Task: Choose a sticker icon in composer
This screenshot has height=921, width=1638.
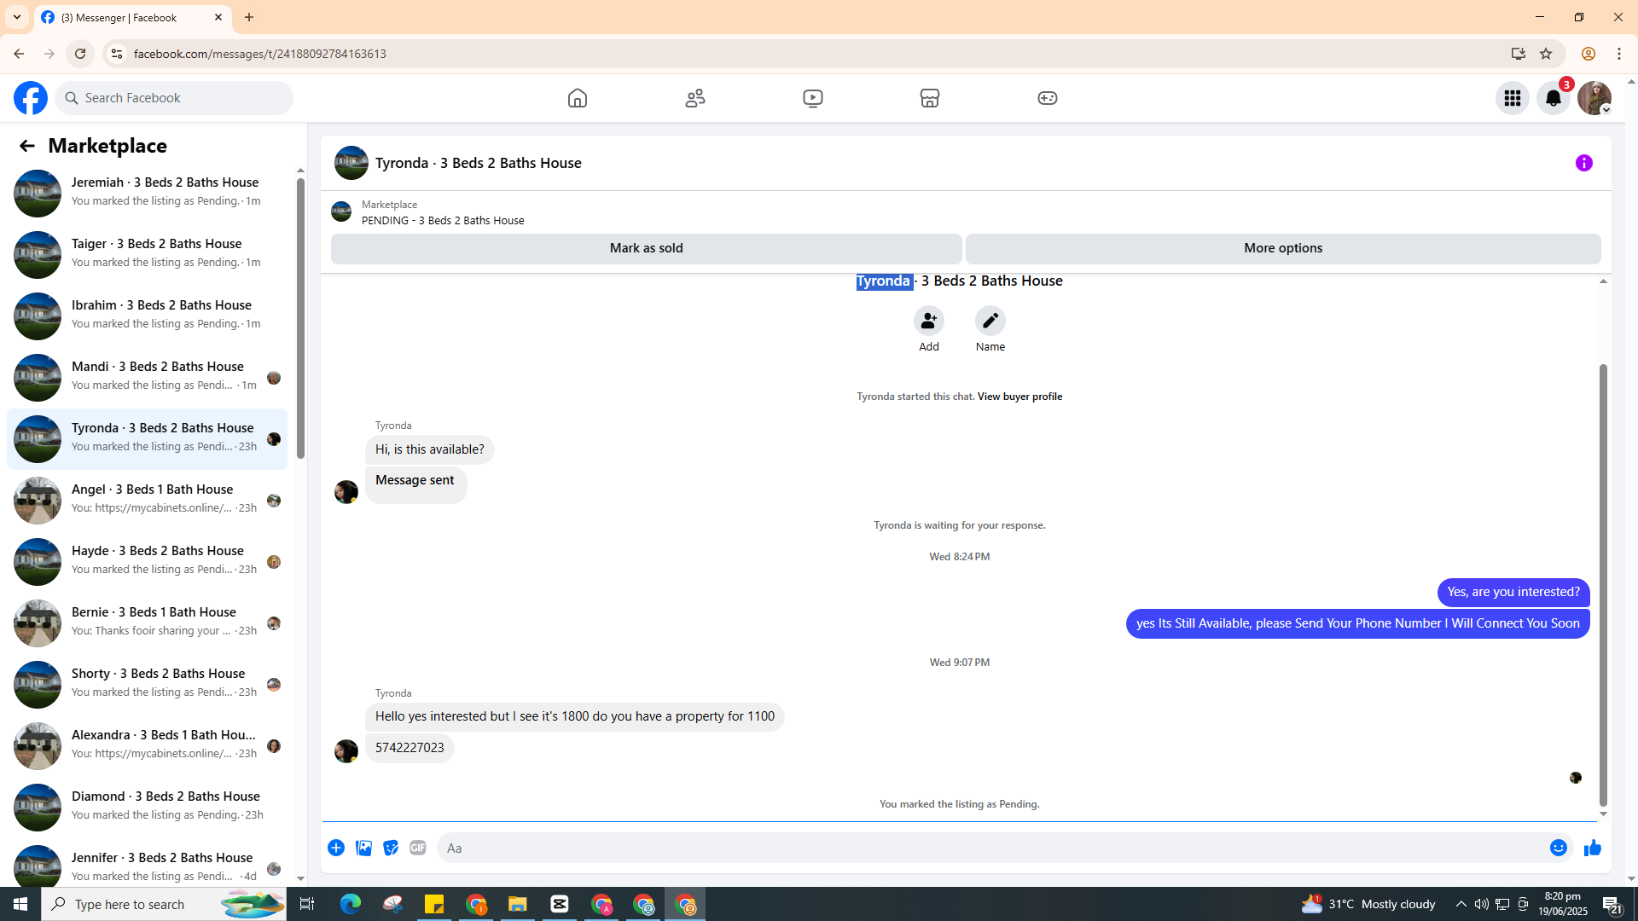Action: click(391, 848)
